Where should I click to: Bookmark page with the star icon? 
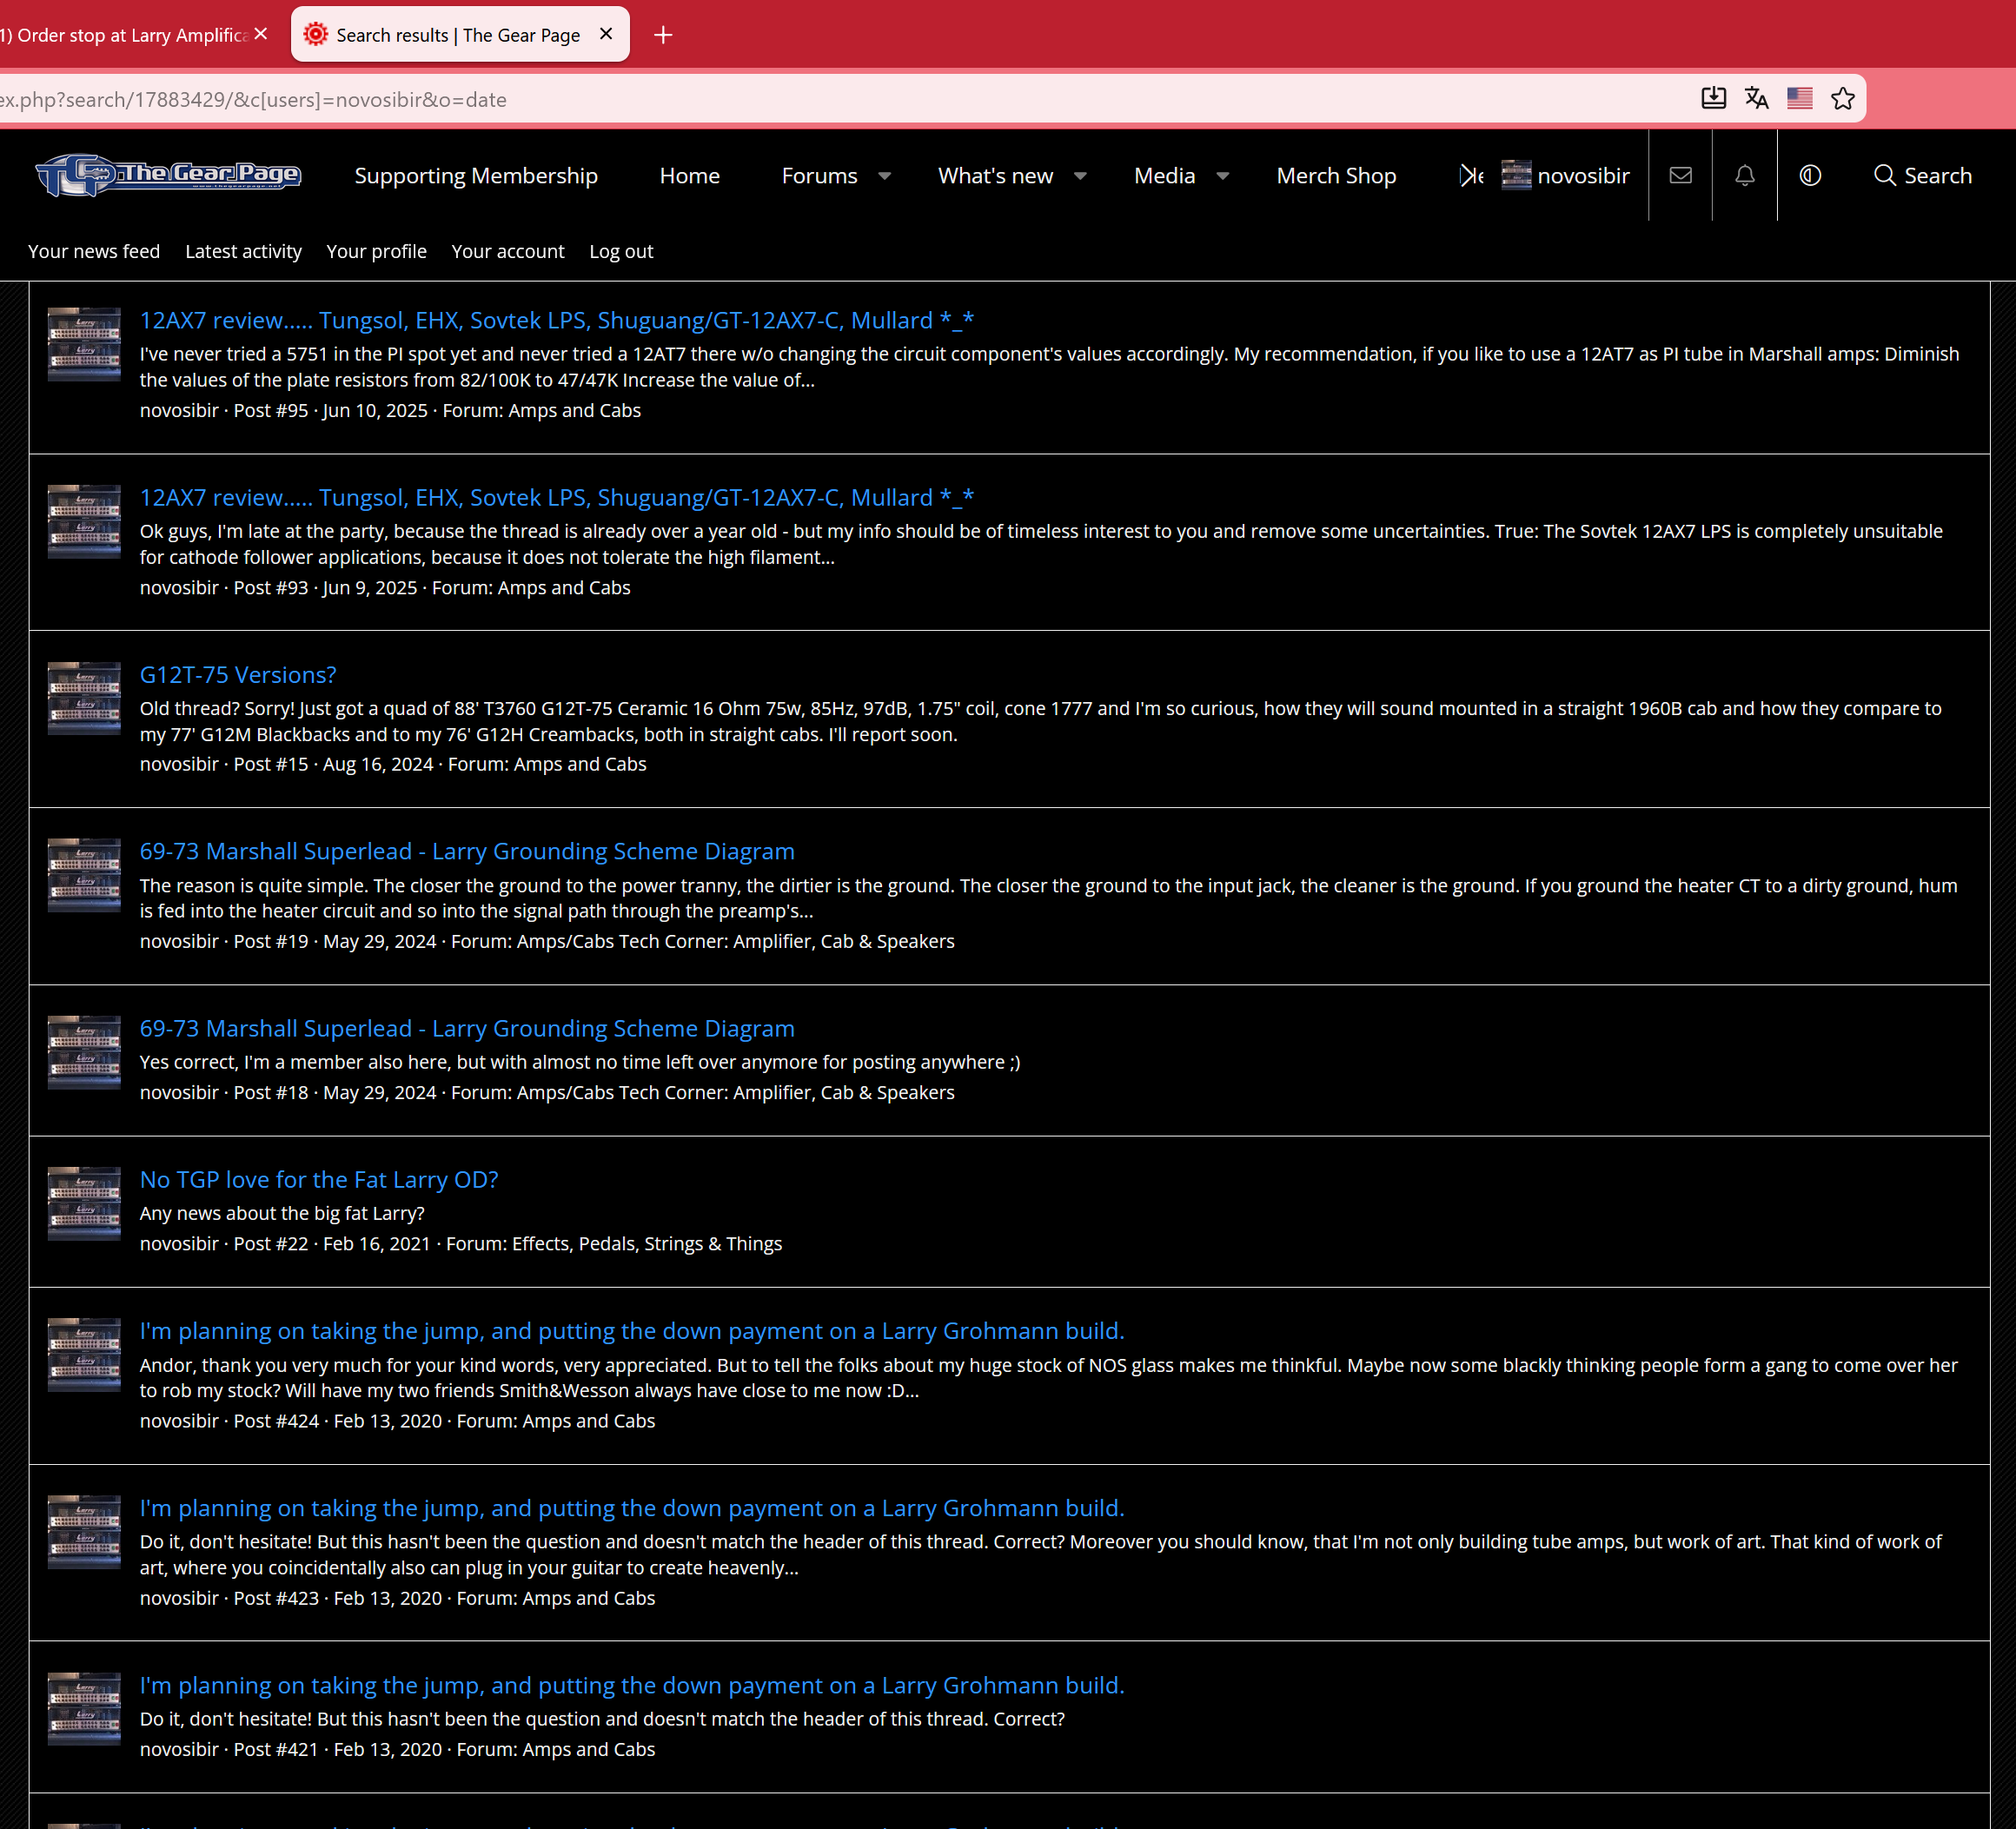coord(1844,98)
